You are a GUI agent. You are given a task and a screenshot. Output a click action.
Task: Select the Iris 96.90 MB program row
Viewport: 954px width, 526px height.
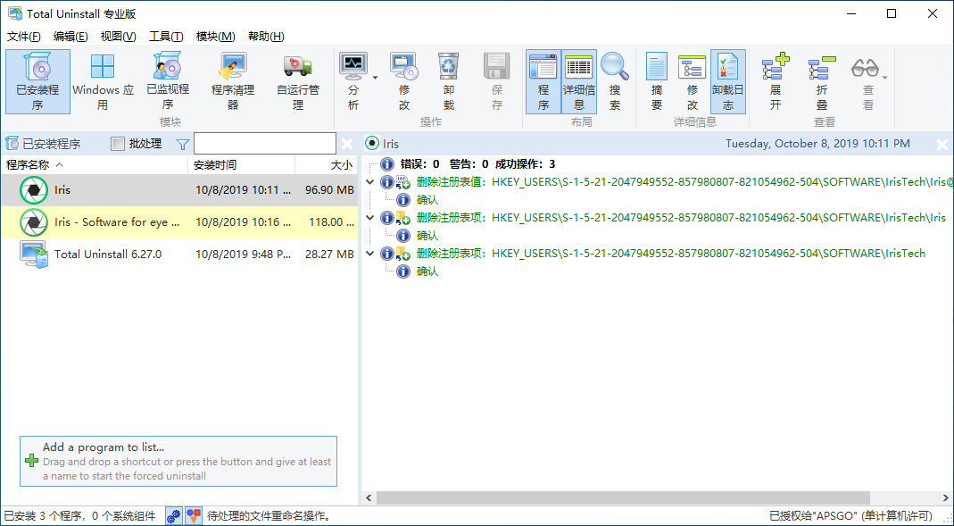coord(178,190)
